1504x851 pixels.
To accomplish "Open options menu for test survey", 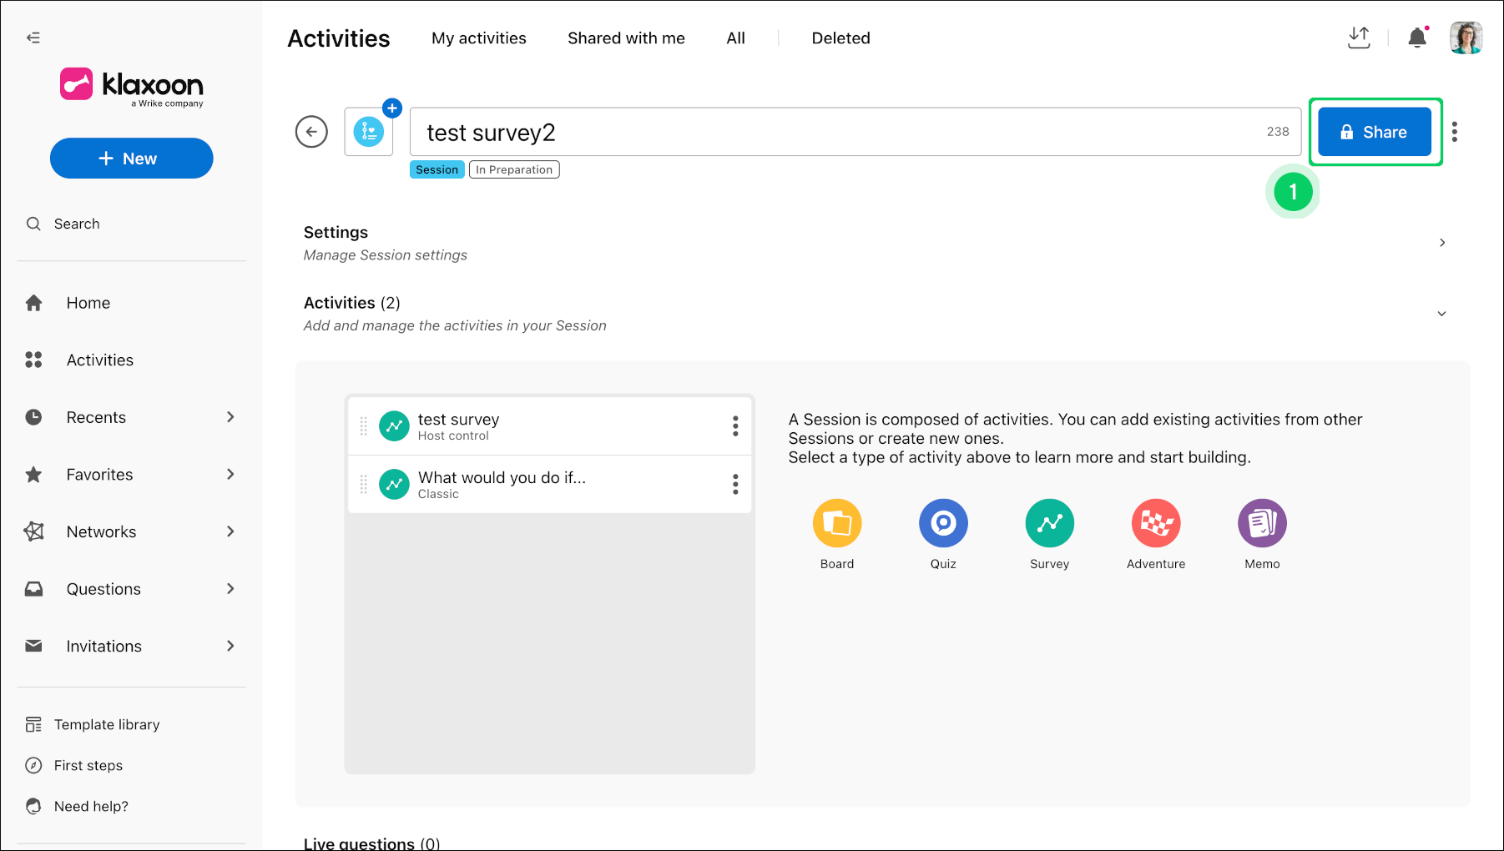I will click(735, 426).
